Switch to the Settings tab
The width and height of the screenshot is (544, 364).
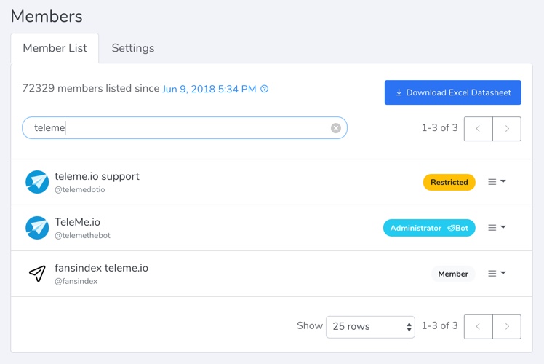point(133,48)
